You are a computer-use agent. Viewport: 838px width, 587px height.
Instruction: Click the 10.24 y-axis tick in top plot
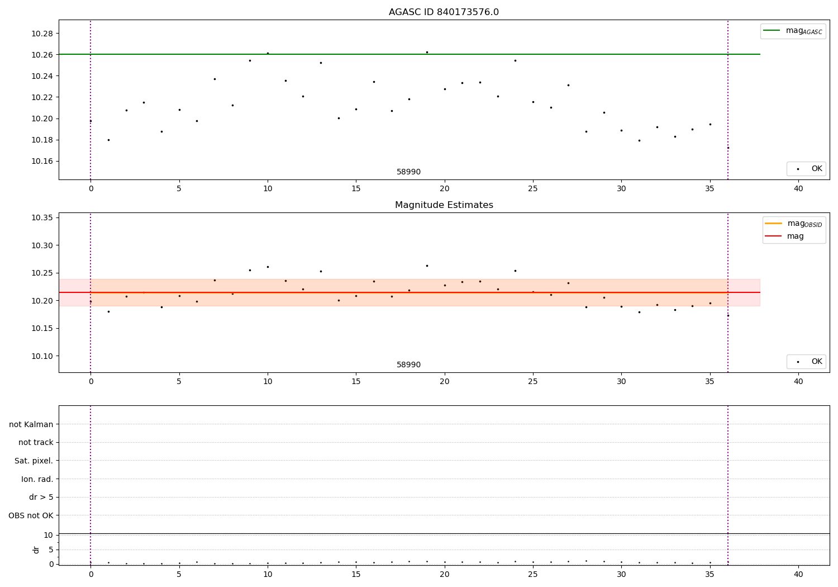pos(42,76)
